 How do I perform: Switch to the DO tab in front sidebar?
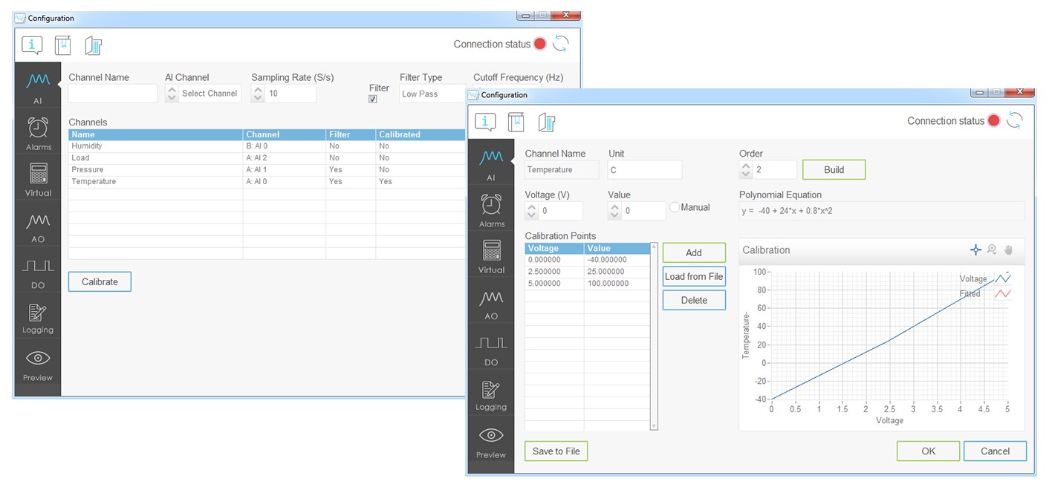pyautogui.click(x=491, y=348)
